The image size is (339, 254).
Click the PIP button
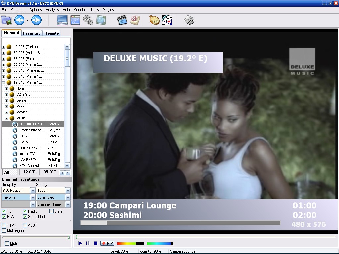point(107,243)
